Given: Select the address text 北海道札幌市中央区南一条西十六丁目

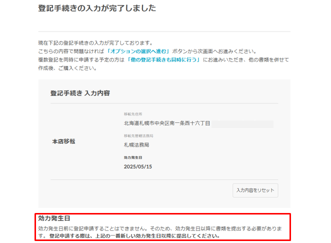Looking at the screenshot, I should (x=167, y=123).
